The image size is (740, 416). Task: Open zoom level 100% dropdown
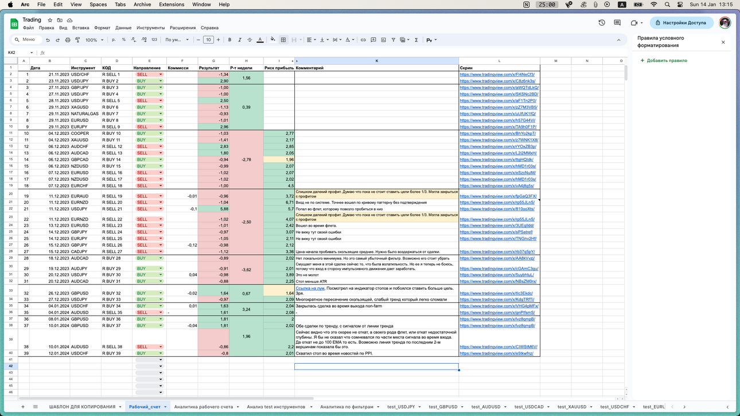(x=94, y=40)
